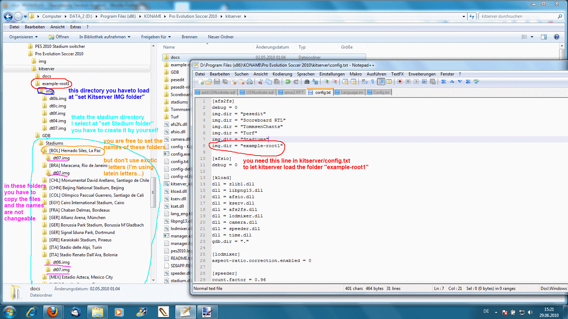Click the Open file icon in Notepad++
Image resolution: width=568 pixels, height=319 pixels.
(208, 82)
